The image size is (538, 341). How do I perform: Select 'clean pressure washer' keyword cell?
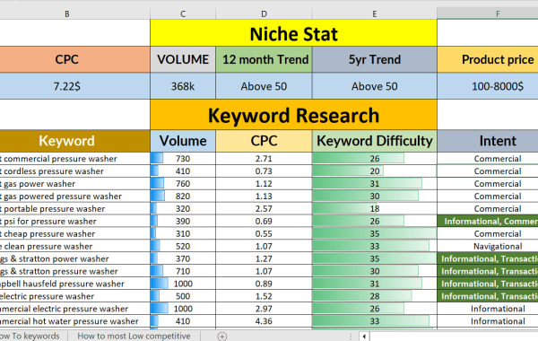coord(74,246)
